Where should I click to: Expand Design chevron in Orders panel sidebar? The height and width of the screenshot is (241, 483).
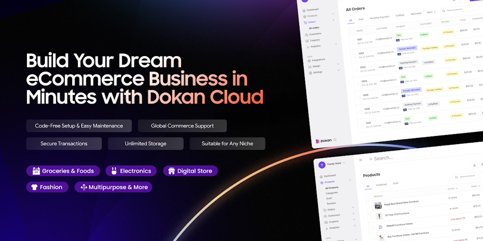pos(338,64)
